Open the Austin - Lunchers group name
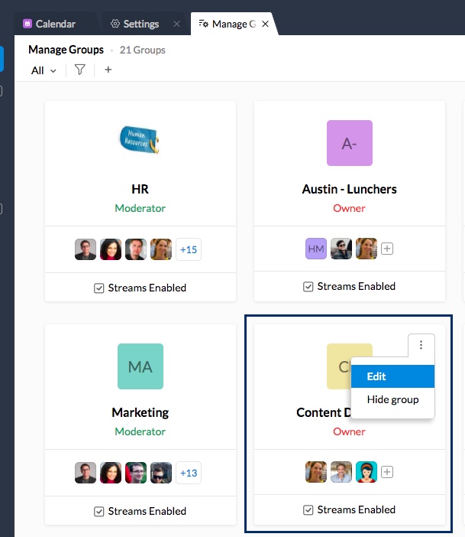 coord(350,189)
